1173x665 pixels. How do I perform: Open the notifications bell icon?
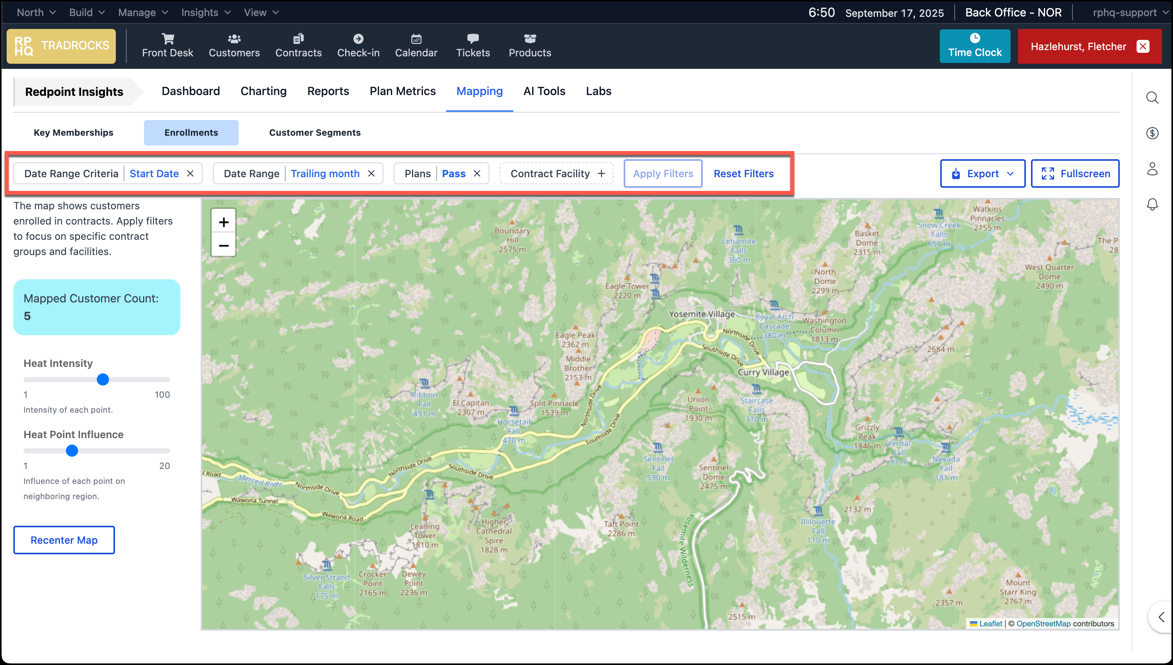[1152, 204]
